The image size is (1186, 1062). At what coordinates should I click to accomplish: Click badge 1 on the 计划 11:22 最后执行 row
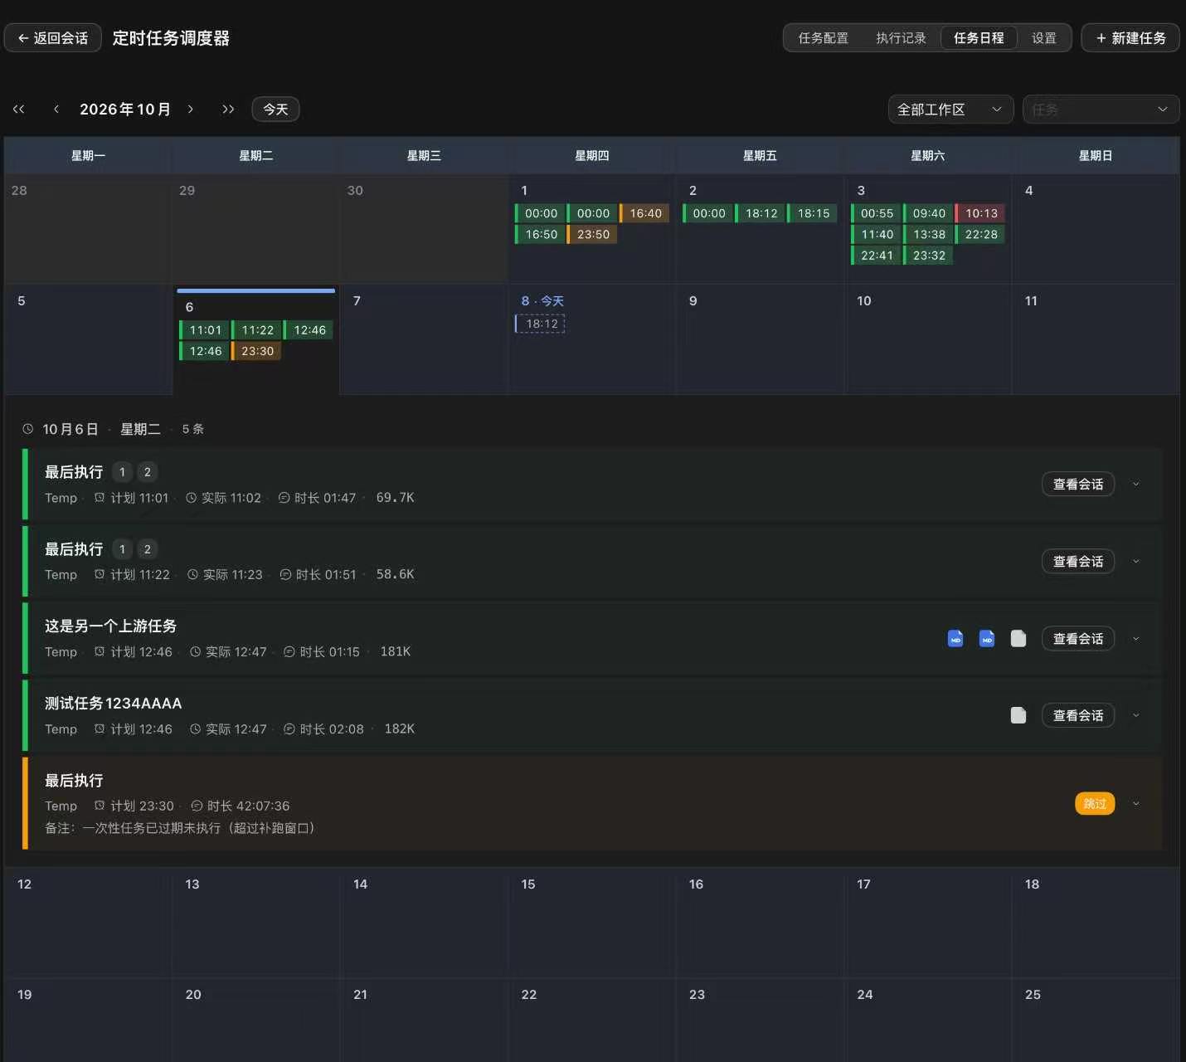(122, 549)
